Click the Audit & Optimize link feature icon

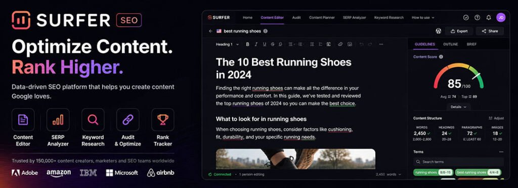click(128, 120)
